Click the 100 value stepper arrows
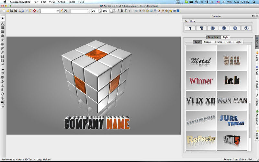The width and height of the screenshot is (259, 162). [x=111, y=11]
